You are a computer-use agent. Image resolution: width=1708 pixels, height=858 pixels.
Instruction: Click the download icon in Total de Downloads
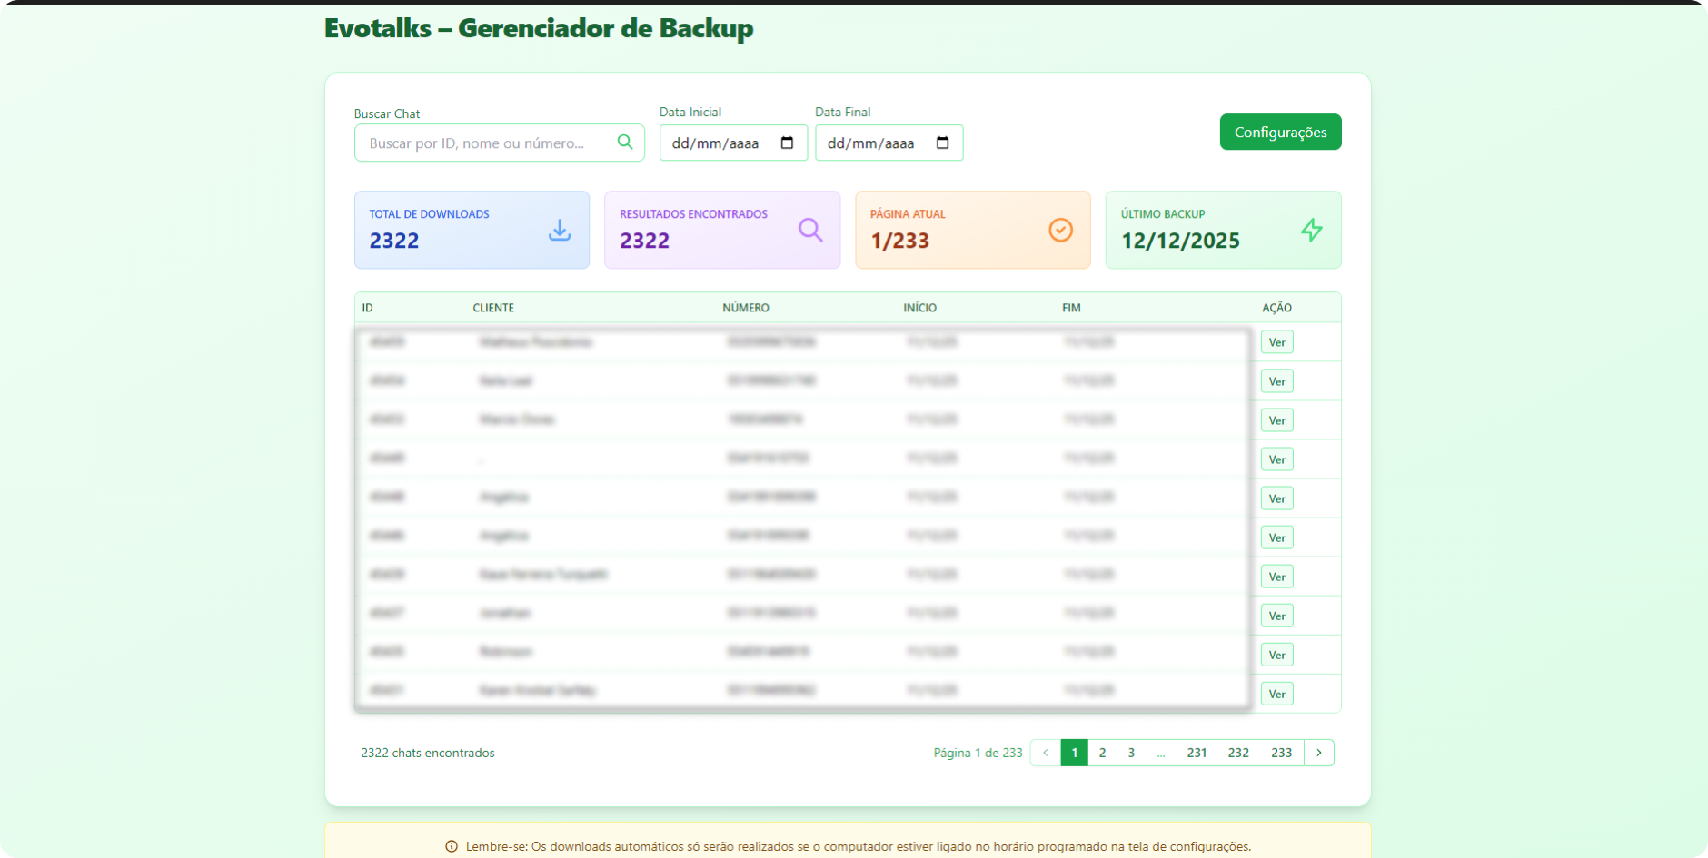tap(560, 231)
